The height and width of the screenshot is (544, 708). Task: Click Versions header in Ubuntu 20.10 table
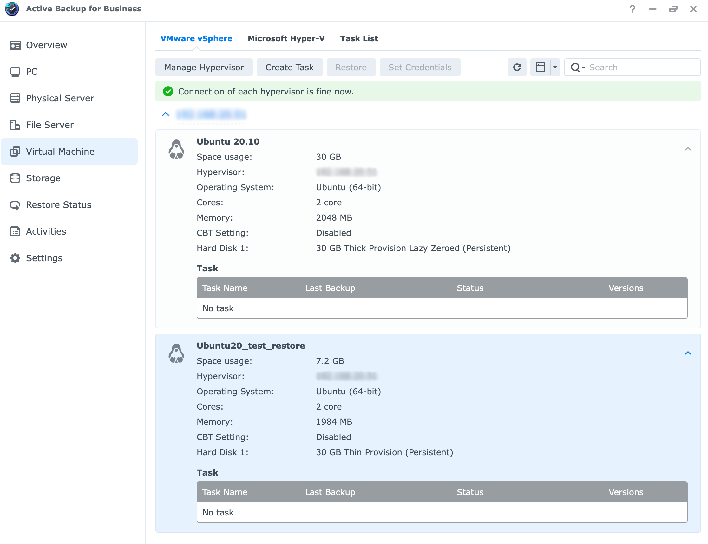click(x=626, y=288)
